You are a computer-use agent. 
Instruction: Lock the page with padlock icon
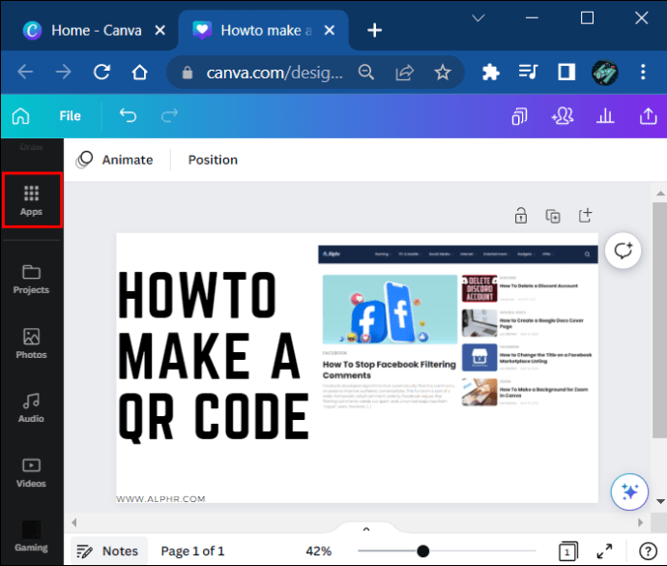coord(521,215)
